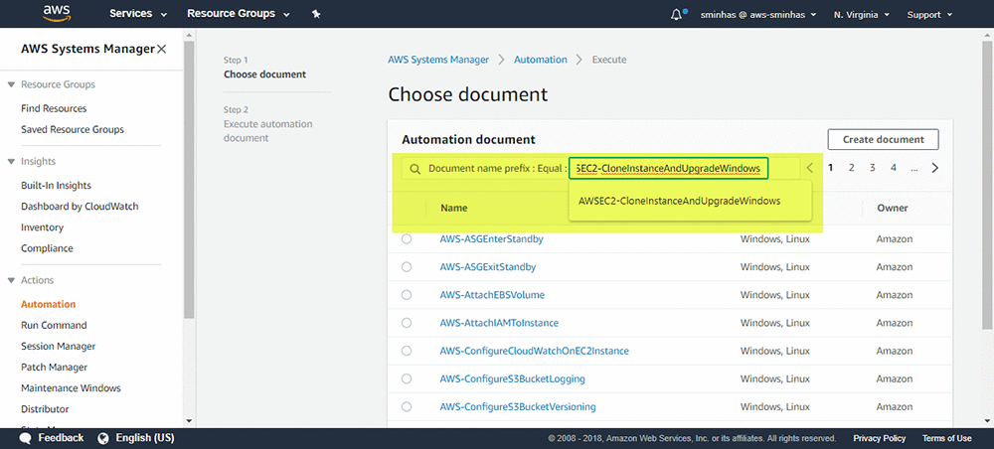Go to next page using right arrow
The image size is (994, 449).
934,168
